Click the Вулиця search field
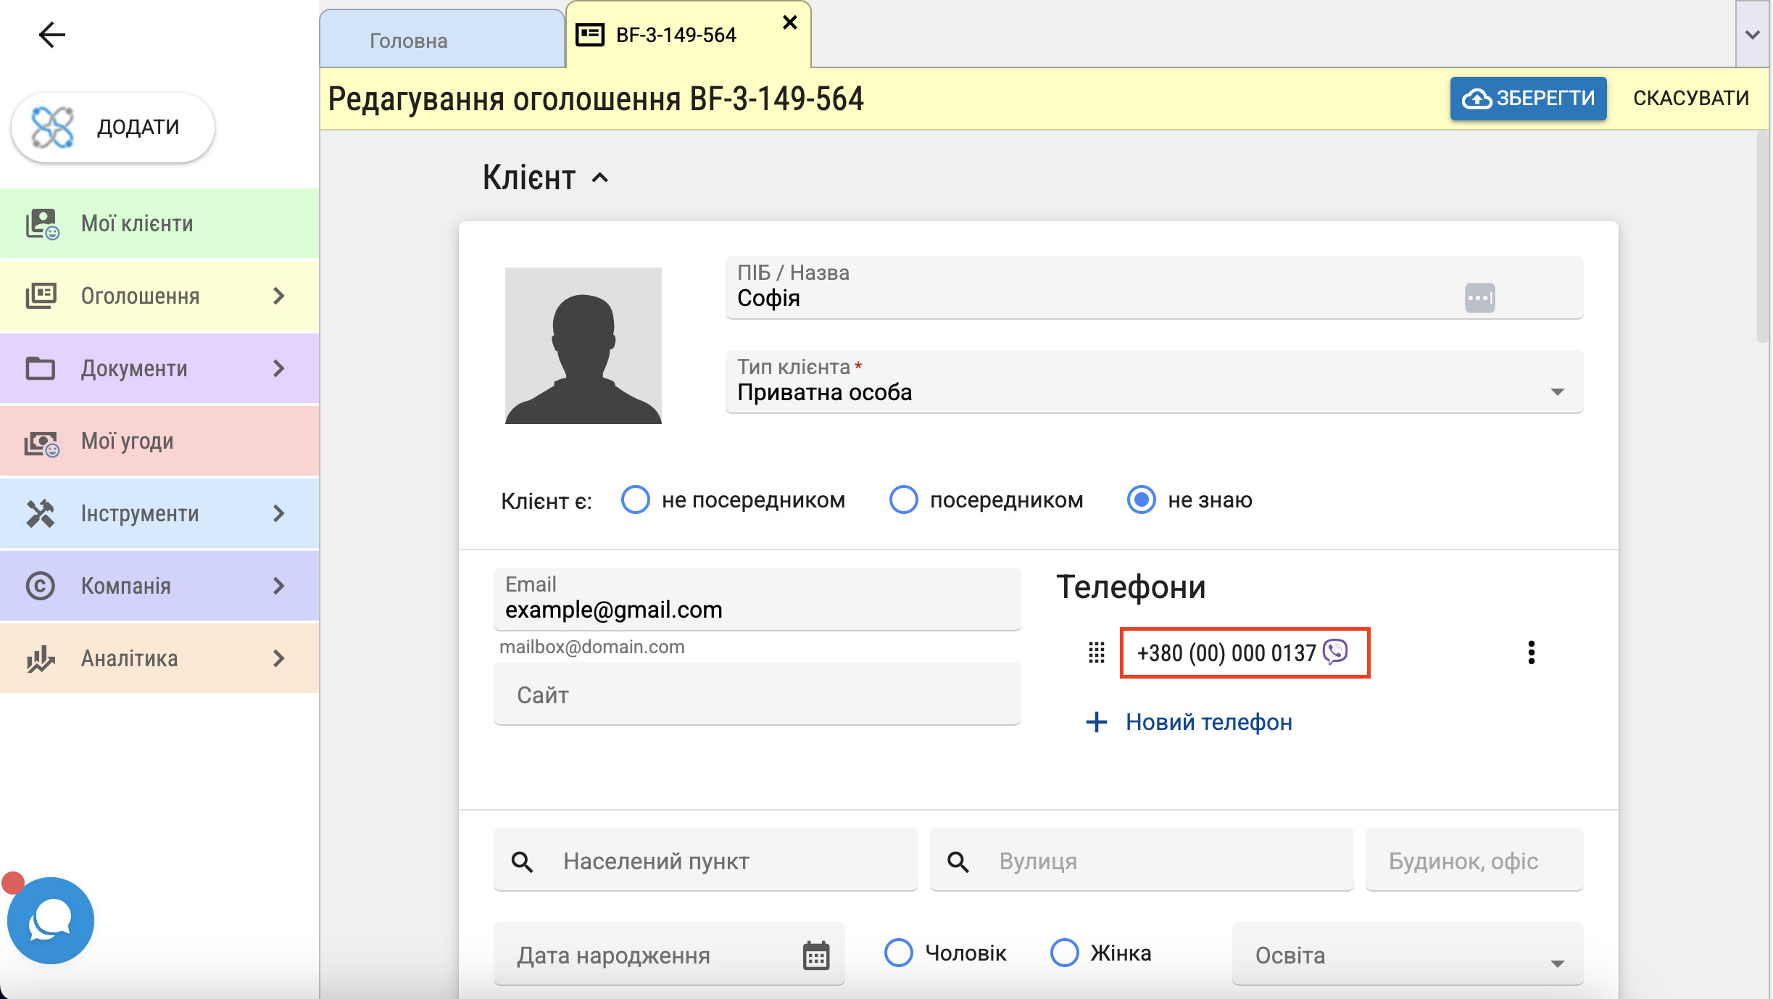This screenshot has width=1773, height=999. tap(1142, 861)
